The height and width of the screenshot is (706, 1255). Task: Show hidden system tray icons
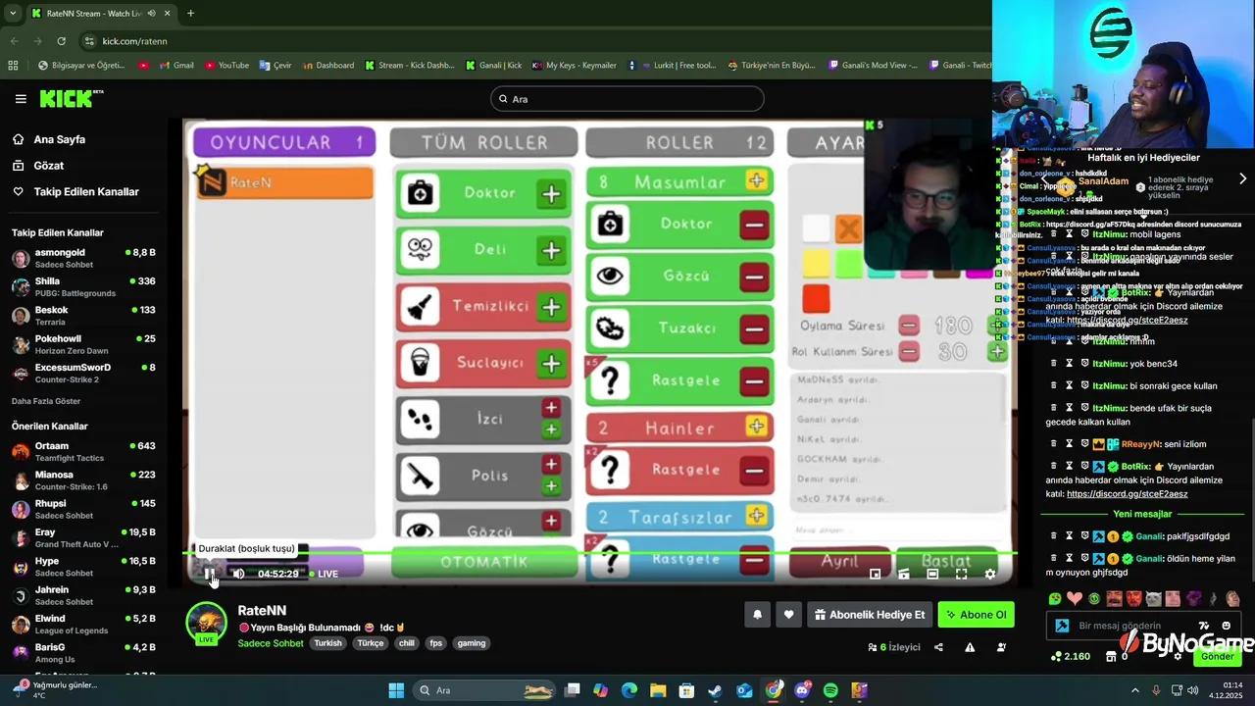1134,690
